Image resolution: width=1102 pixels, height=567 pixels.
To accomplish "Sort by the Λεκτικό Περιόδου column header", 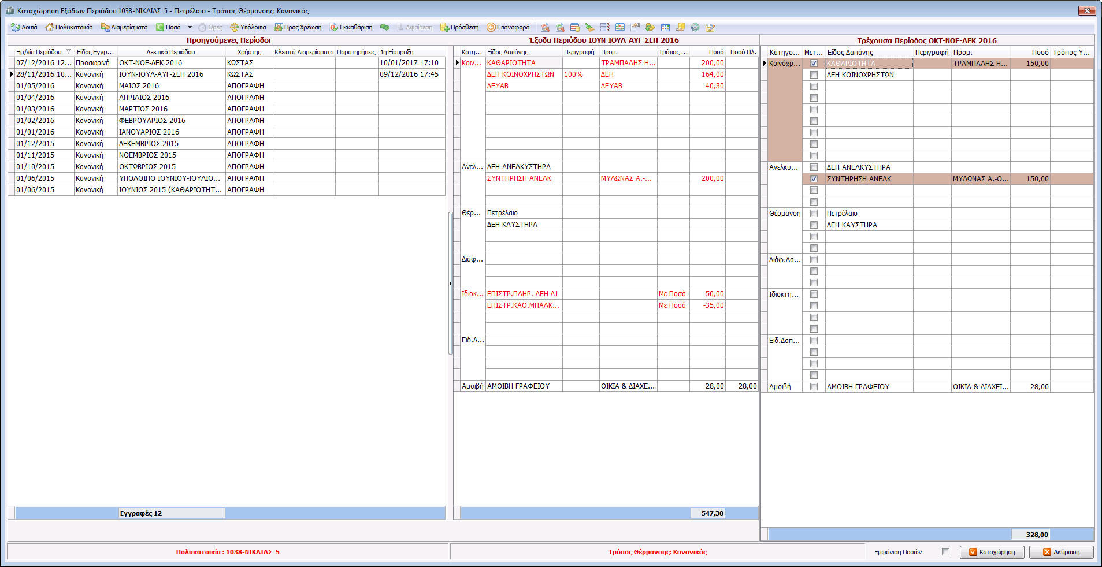I will pos(171,52).
